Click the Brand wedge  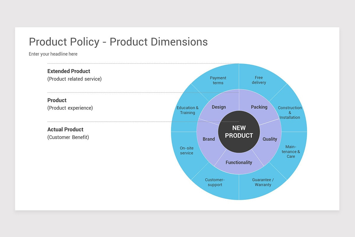pyautogui.click(x=209, y=139)
